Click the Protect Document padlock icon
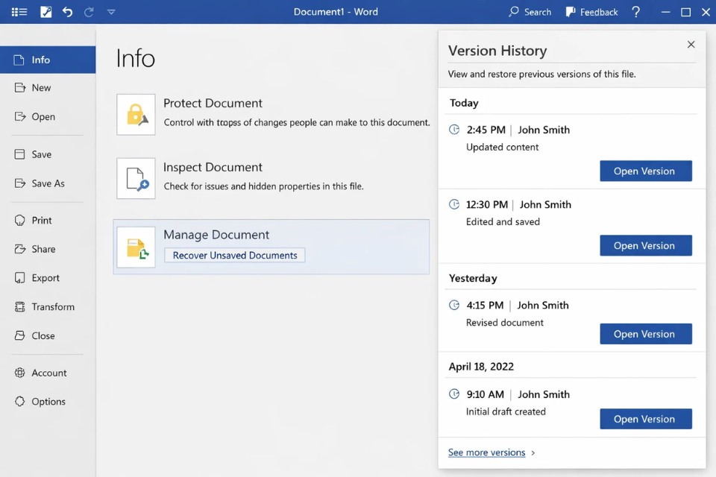Screen dimensions: 716x477 [x=136, y=114]
